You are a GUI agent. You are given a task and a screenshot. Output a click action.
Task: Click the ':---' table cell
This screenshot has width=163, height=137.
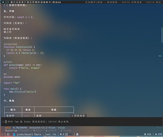(27, 115)
